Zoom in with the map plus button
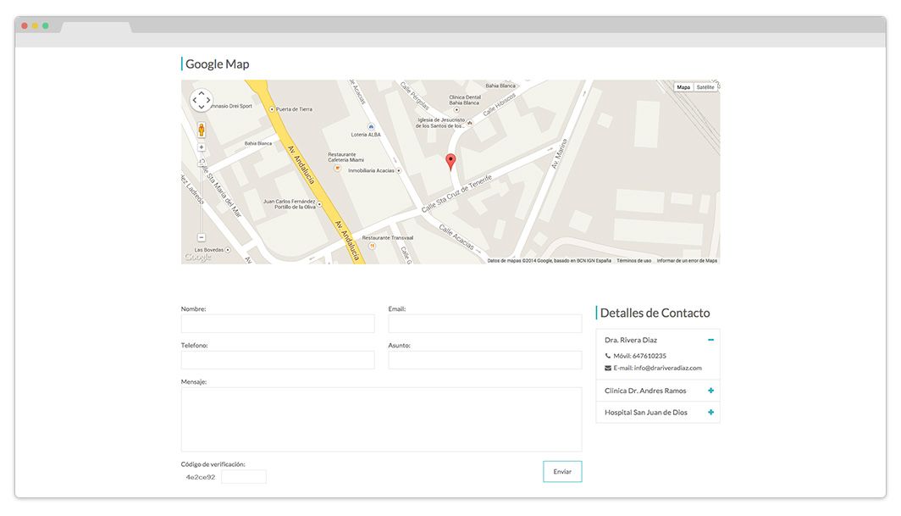 202,147
